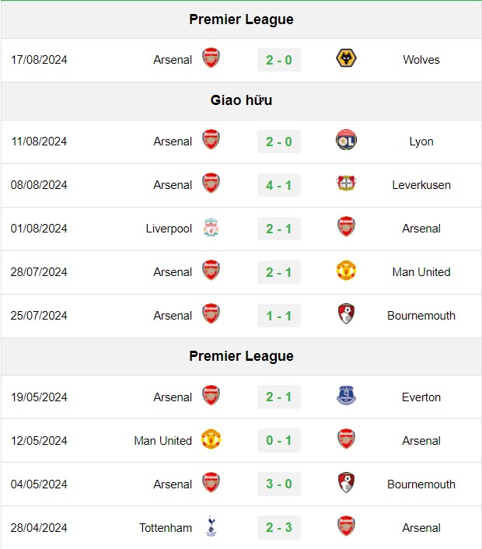Open the 2 - 0 score against Wolves

279,60
